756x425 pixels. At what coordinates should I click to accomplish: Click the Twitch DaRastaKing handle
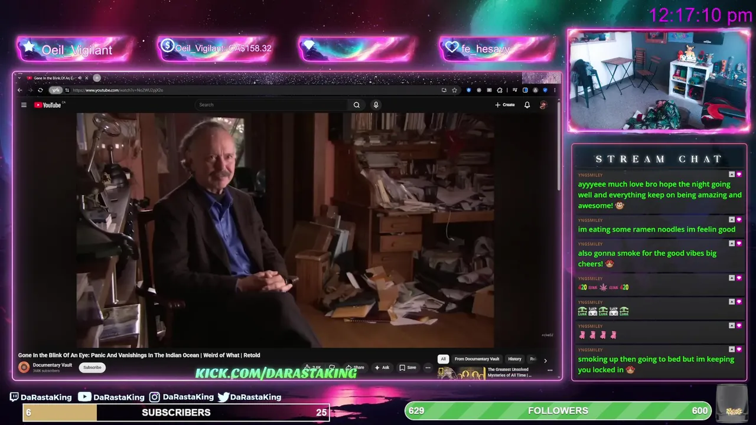[41, 397]
